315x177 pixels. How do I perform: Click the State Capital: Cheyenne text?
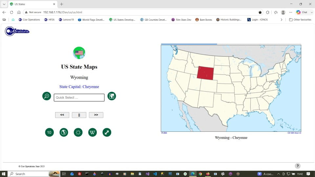[79, 87]
